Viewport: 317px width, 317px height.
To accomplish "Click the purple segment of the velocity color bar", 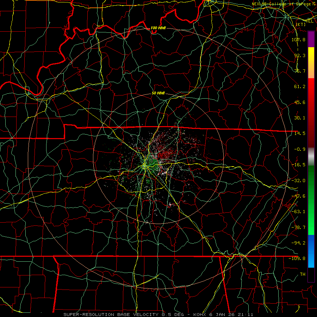I will pos(311,39).
